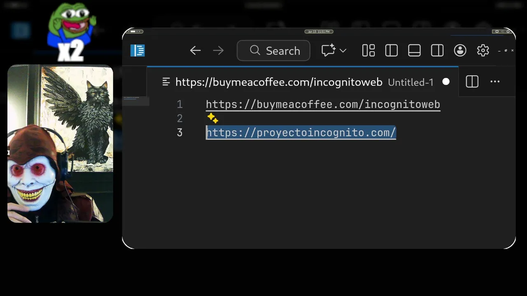Click the selected proyectoincognito.com link

click(x=301, y=133)
